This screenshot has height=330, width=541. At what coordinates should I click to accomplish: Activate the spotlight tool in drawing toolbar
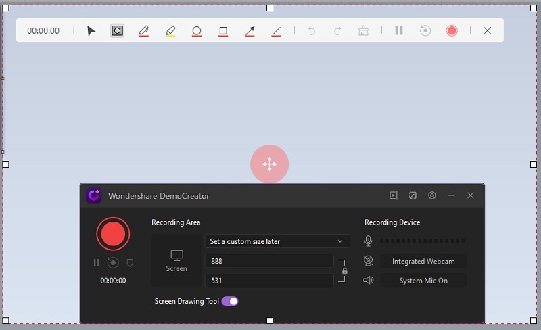[117, 30]
